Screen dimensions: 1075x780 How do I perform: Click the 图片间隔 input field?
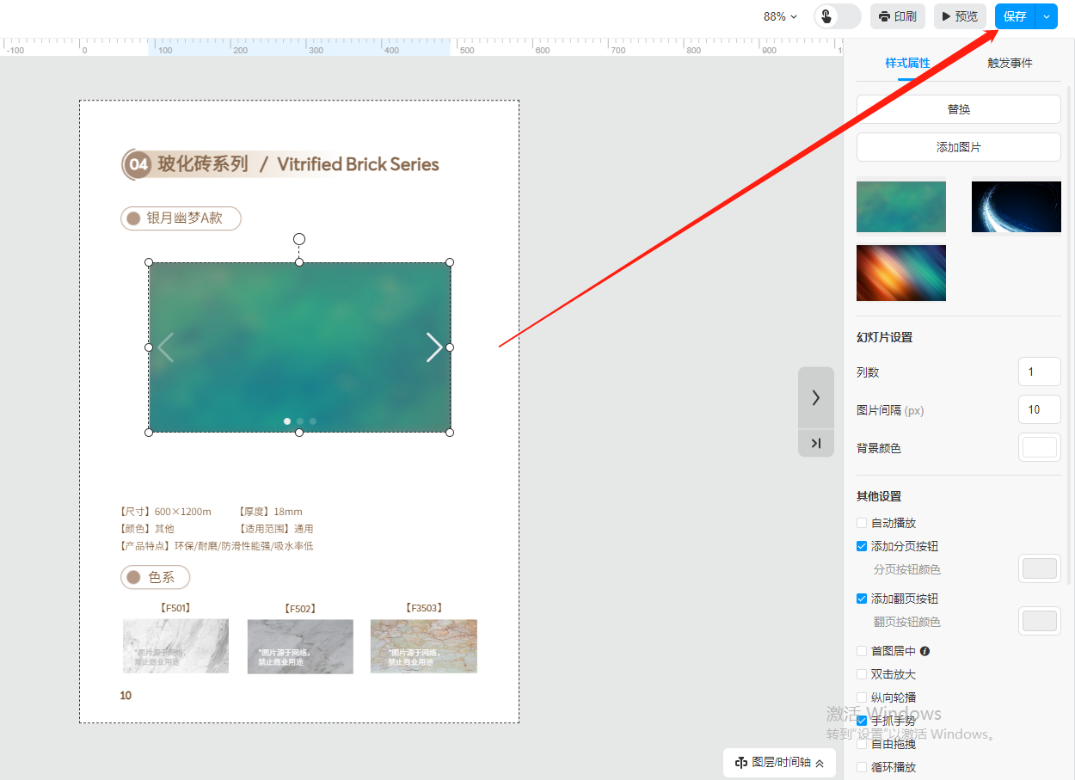pyautogui.click(x=1039, y=410)
